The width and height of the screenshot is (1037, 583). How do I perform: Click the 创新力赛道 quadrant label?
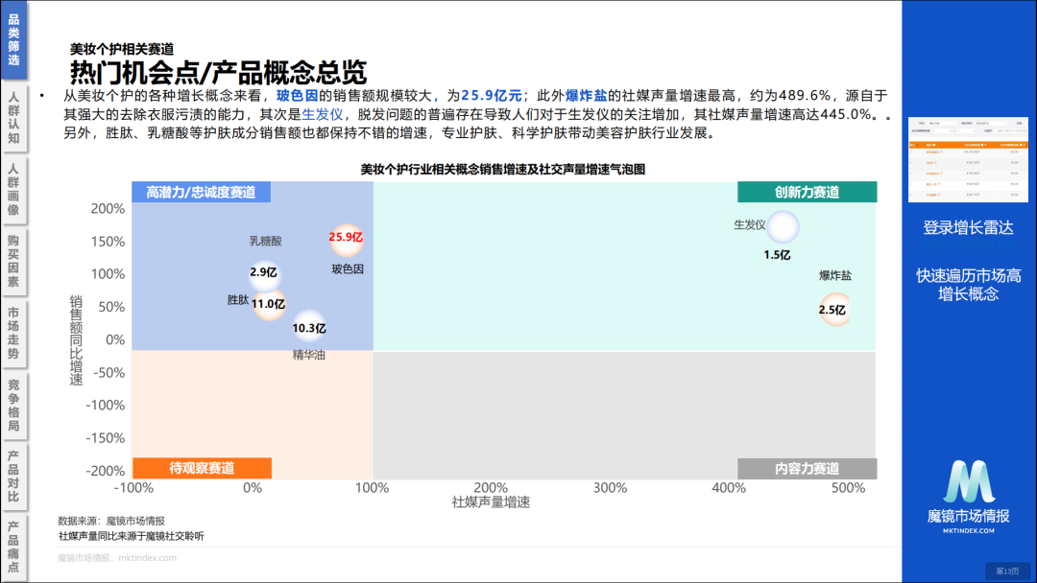click(x=807, y=192)
